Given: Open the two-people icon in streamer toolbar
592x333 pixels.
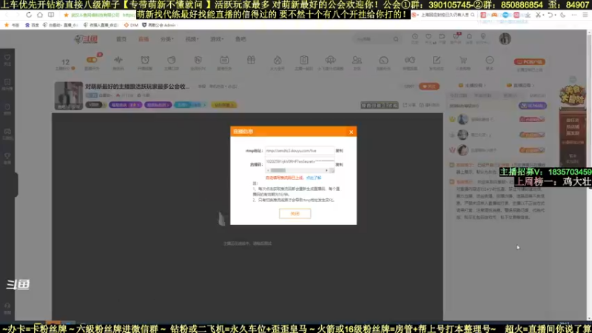Looking at the screenshot, I should pyautogui.click(x=357, y=60).
